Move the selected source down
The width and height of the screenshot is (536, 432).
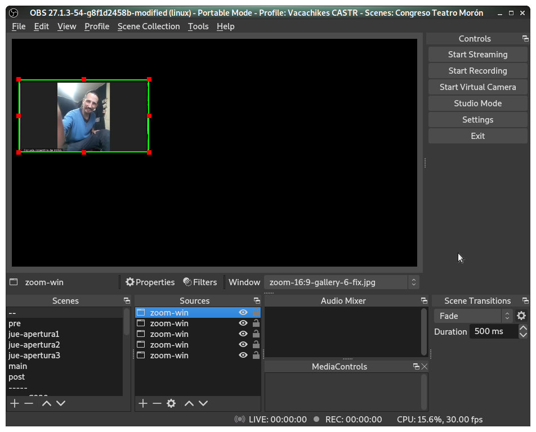[203, 403]
